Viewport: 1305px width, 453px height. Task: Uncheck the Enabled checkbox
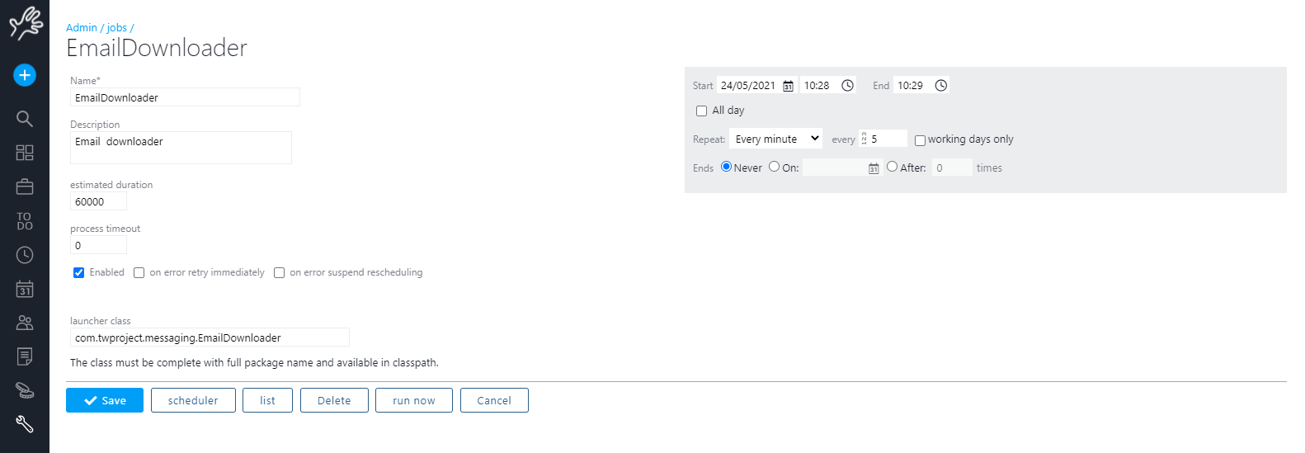coord(79,273)
